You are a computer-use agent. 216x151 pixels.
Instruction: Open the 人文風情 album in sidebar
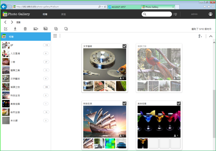tap(26, 53)
